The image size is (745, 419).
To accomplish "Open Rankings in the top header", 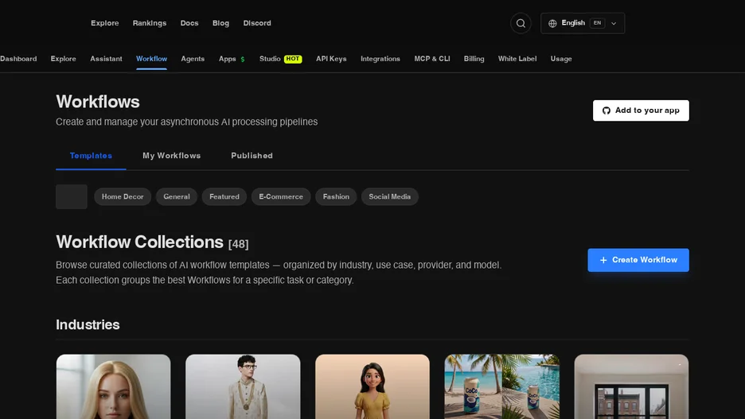I will (149, 23).
